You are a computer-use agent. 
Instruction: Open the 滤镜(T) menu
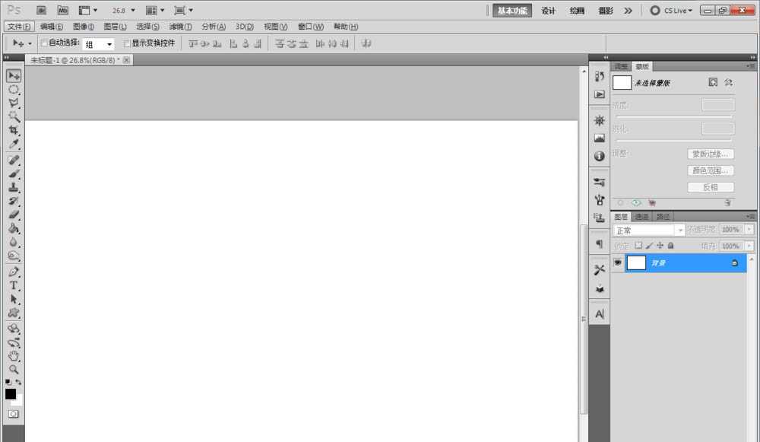click(x=180, y=27)
